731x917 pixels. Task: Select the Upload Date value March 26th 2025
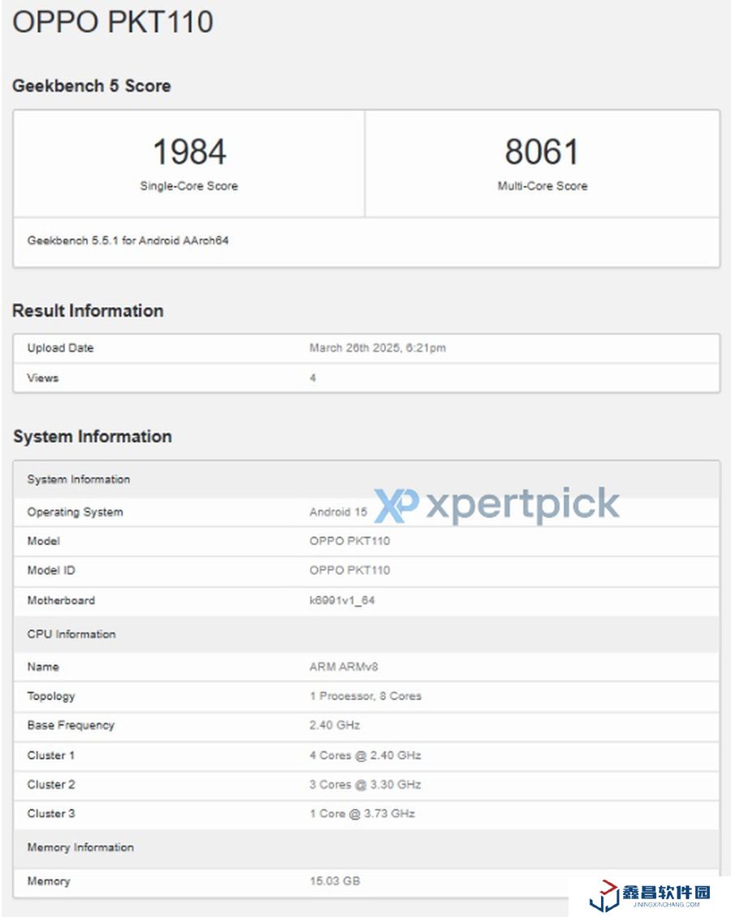coord(377,348)
